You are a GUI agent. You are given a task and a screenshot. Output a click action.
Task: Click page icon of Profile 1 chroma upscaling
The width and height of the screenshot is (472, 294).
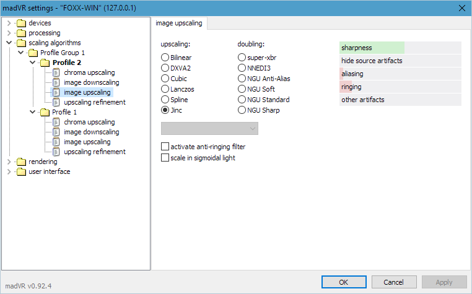(x=56, y=122)
